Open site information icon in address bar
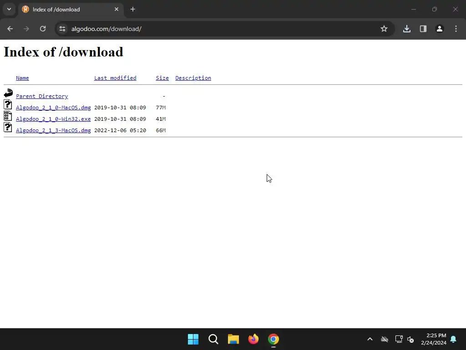The image size is (466, 350). coord(62,29)
